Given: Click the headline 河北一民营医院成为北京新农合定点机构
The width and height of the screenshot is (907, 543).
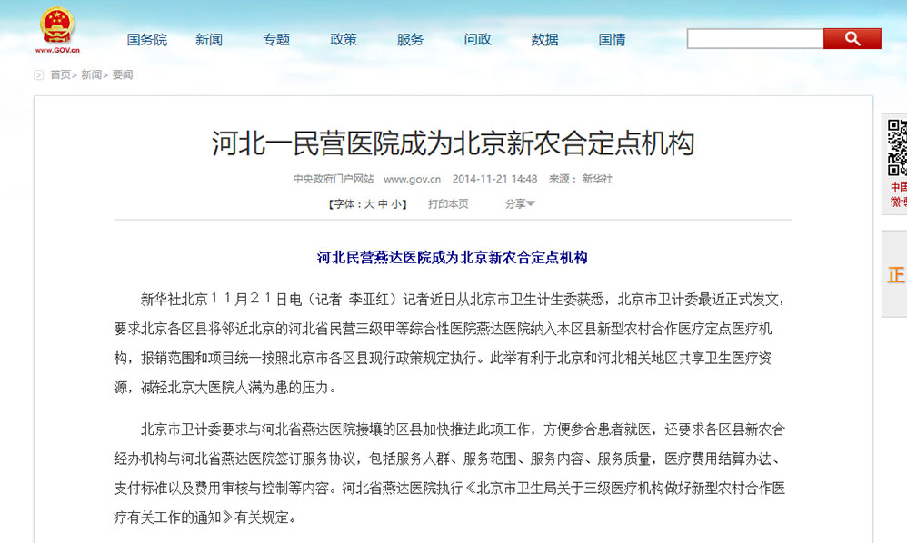Looking at the screenshot, I should click(x=453, y=143).
